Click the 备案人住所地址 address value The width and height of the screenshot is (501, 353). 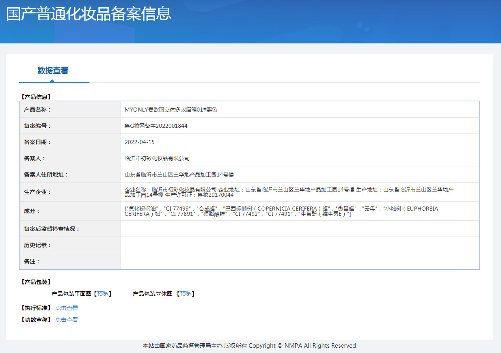click(x=179, y=174)
